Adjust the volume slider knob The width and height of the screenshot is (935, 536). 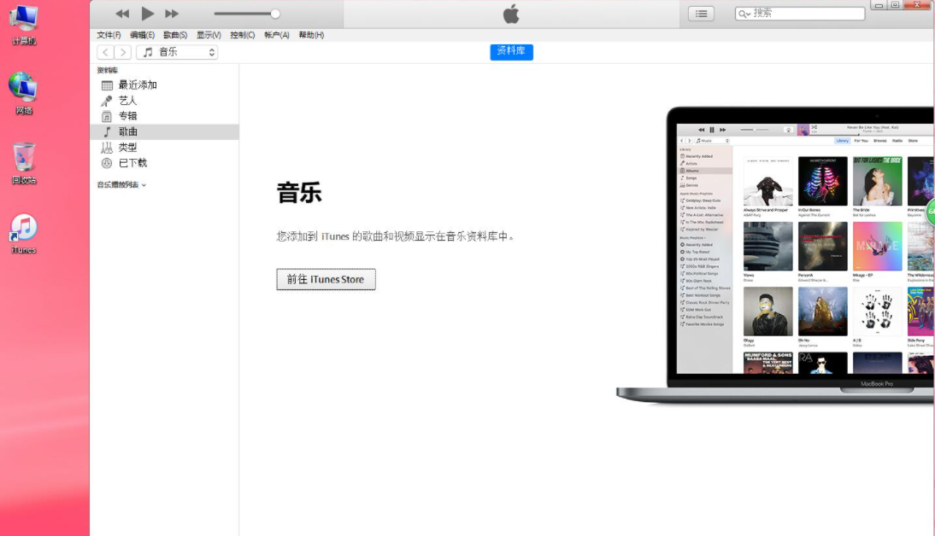[x=275, y=14]
